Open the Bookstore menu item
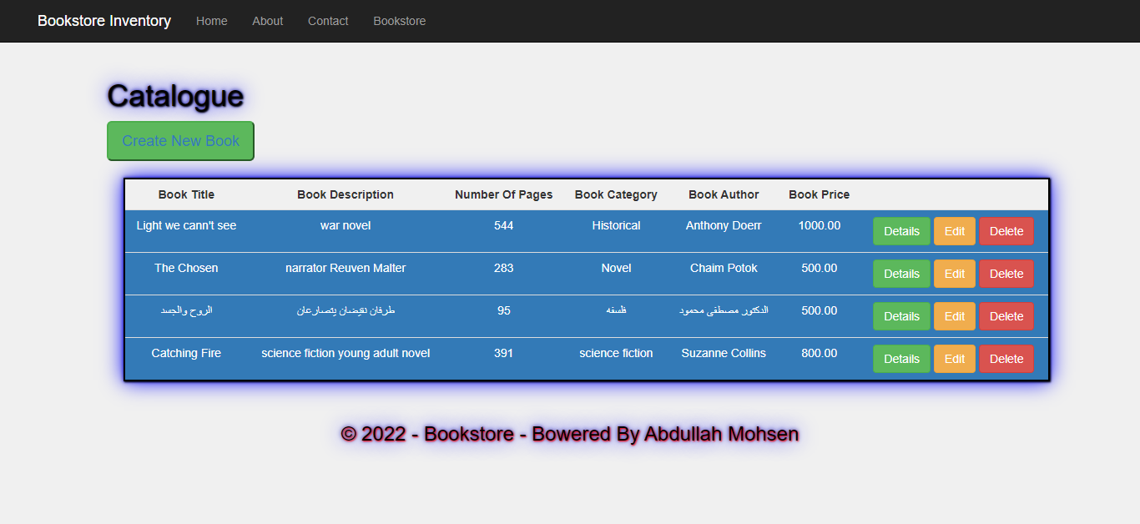 tap(399, 21)
